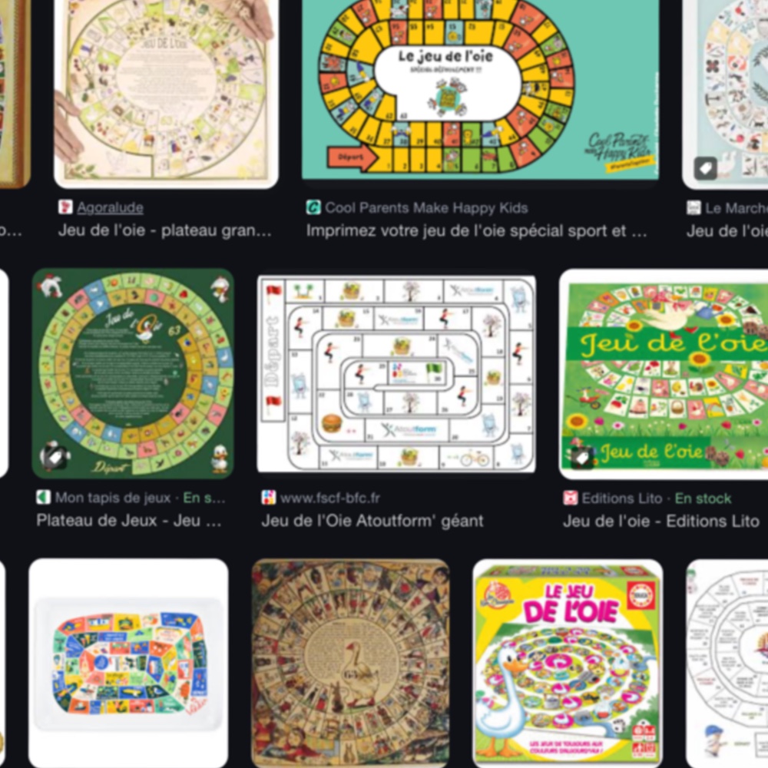
Task: Click the product tag icon on top right image
Action: click(706, 169)
